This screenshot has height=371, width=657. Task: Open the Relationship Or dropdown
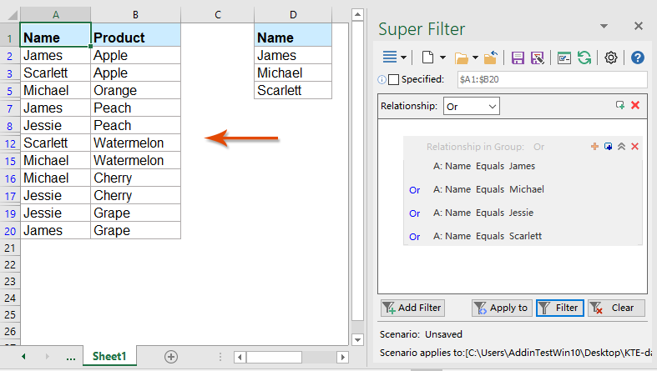(x=472, y=107)
